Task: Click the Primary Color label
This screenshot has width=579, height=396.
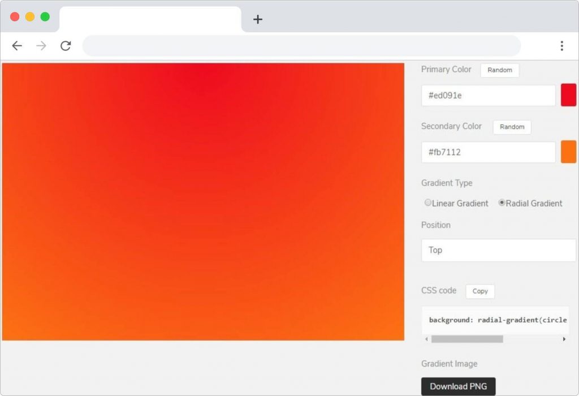Action: (446, 70)
